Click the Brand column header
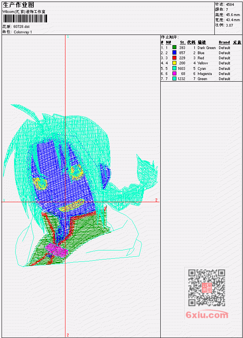 click(x=224, y=42)
